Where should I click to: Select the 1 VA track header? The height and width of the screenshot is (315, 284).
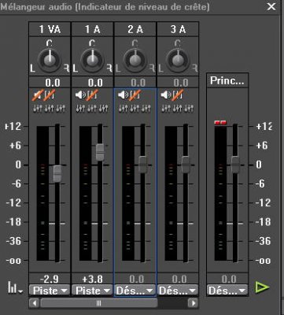[50, 29]
